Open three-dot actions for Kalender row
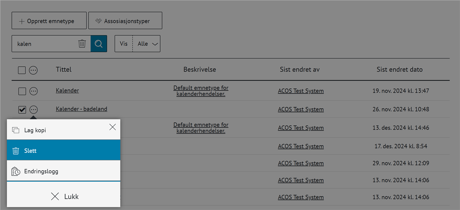 point(34,91)
